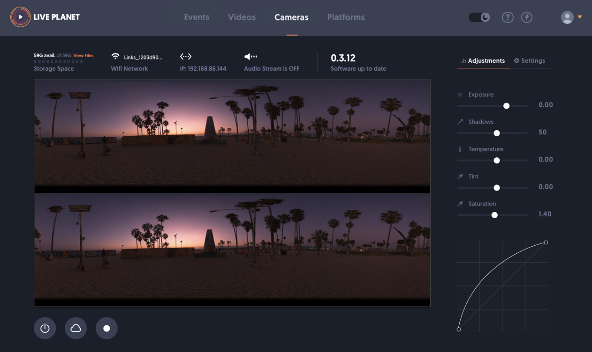Click the Exposure slider handle
Image resolution: width=592 pixels, height=352 pixels.
pyautogui.click(x=506, y=106)
